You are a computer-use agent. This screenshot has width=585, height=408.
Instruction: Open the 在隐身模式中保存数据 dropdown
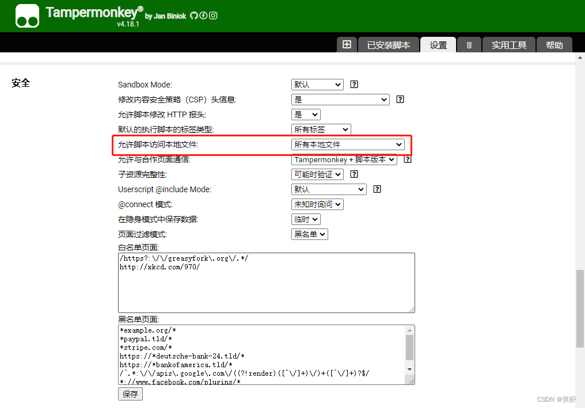(x=306, y=219)
